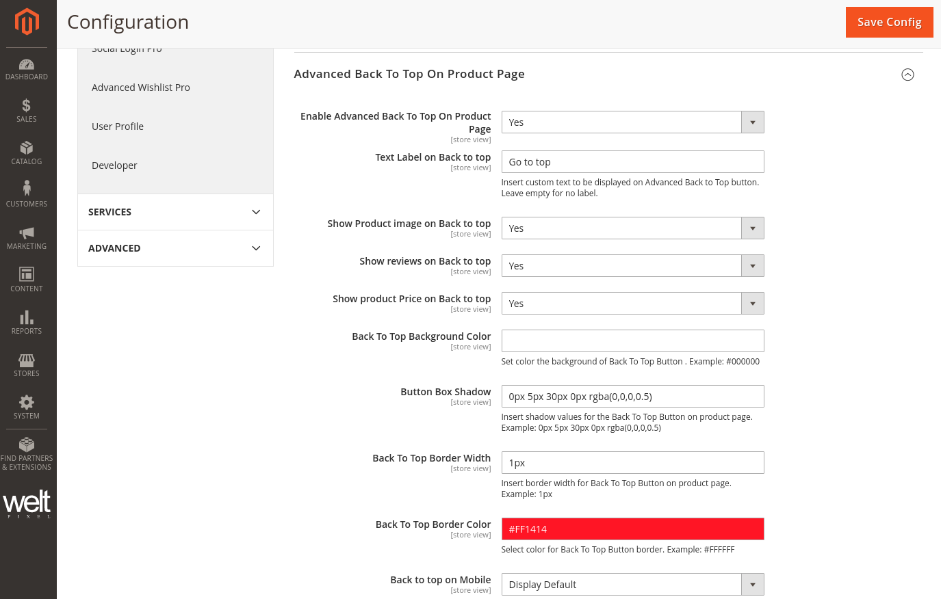This screenshot has width=941, height=599.
Task: Click the Magento logo icon
Action: (27, 22)
